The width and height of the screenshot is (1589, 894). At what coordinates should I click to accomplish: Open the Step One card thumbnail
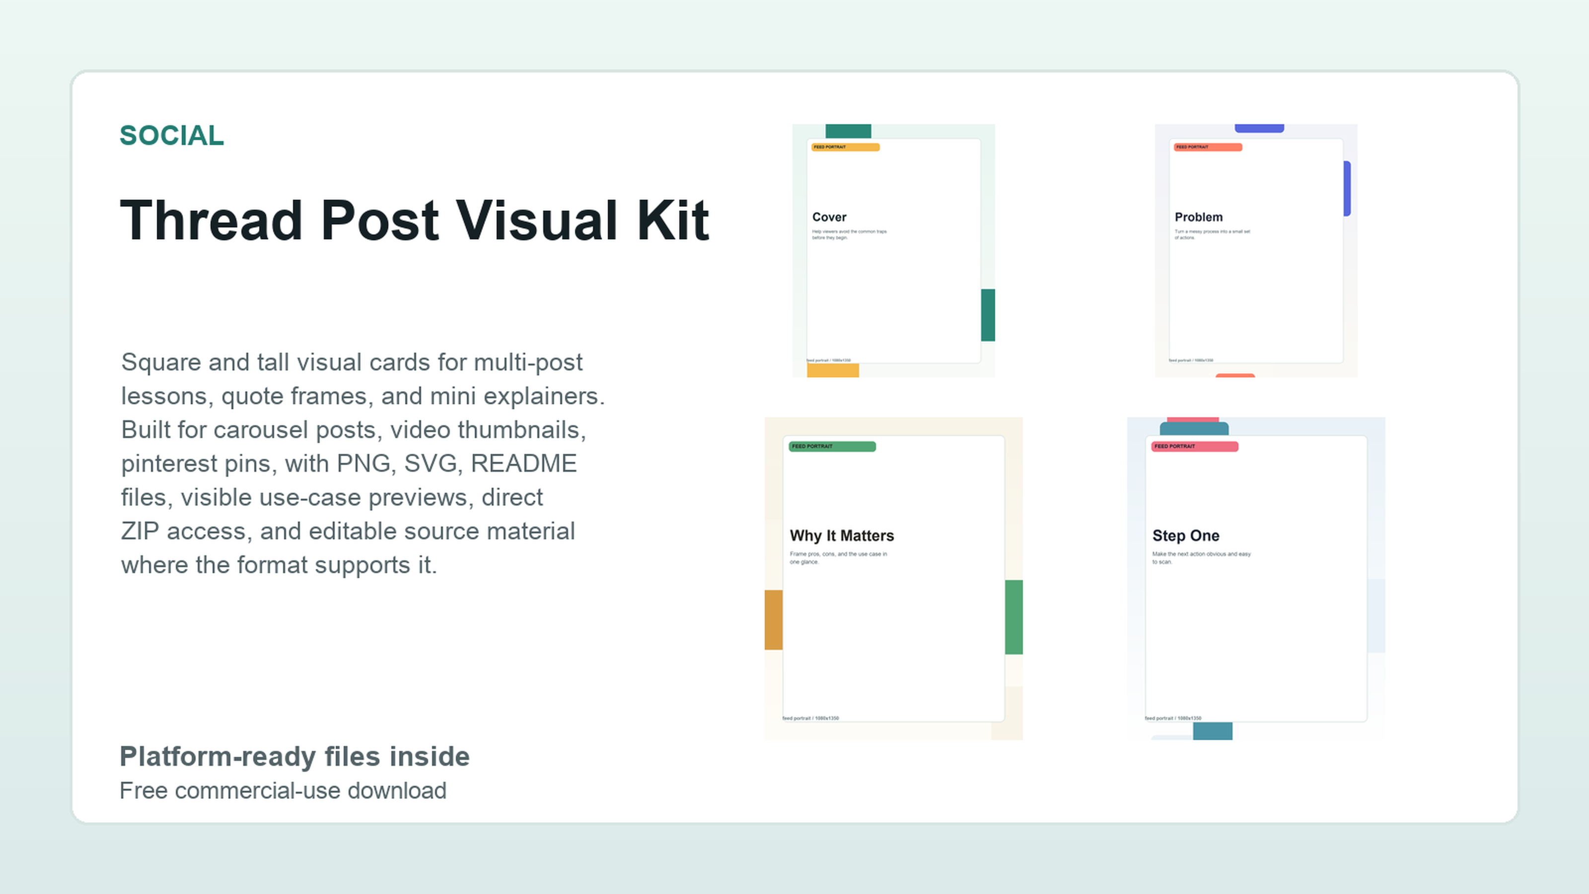(x=1256, y=579)
